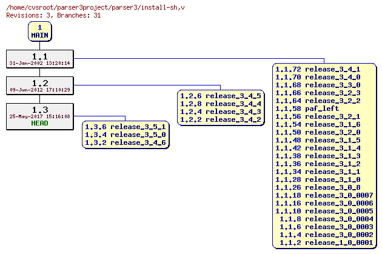The height and width of the screenshot is (254, 382).
Task: Select branch 1.1.66 release_3_2_3
Action: click(x=318, y=93)
